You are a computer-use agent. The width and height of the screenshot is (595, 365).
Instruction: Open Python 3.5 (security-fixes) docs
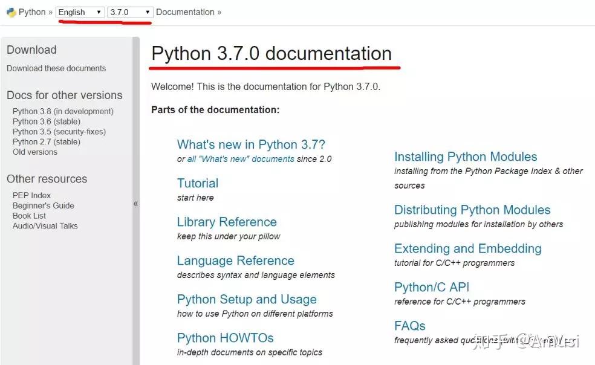tap(59, 132)
